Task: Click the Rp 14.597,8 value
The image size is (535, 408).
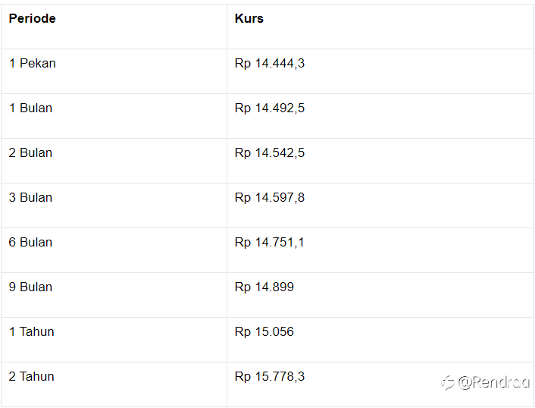Action: point(270,198)
